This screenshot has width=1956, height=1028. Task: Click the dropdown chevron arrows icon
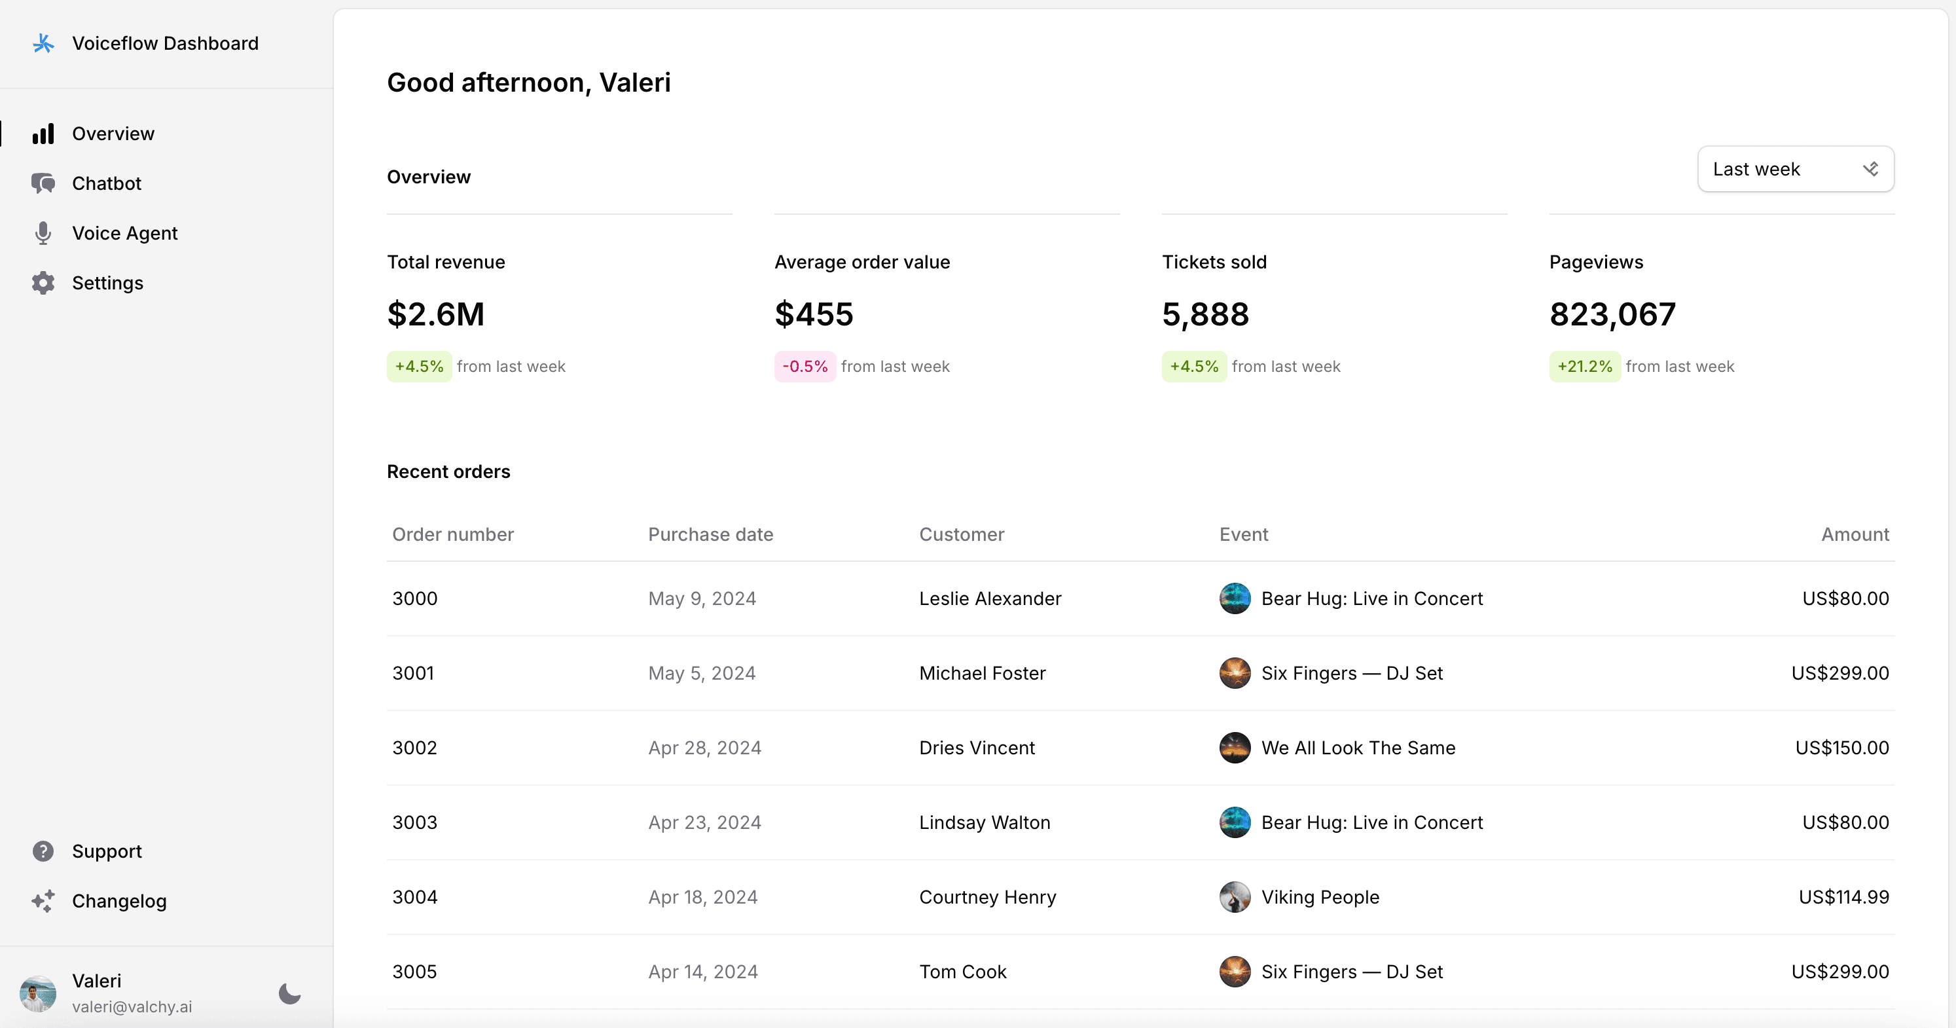click(1870, 170)
